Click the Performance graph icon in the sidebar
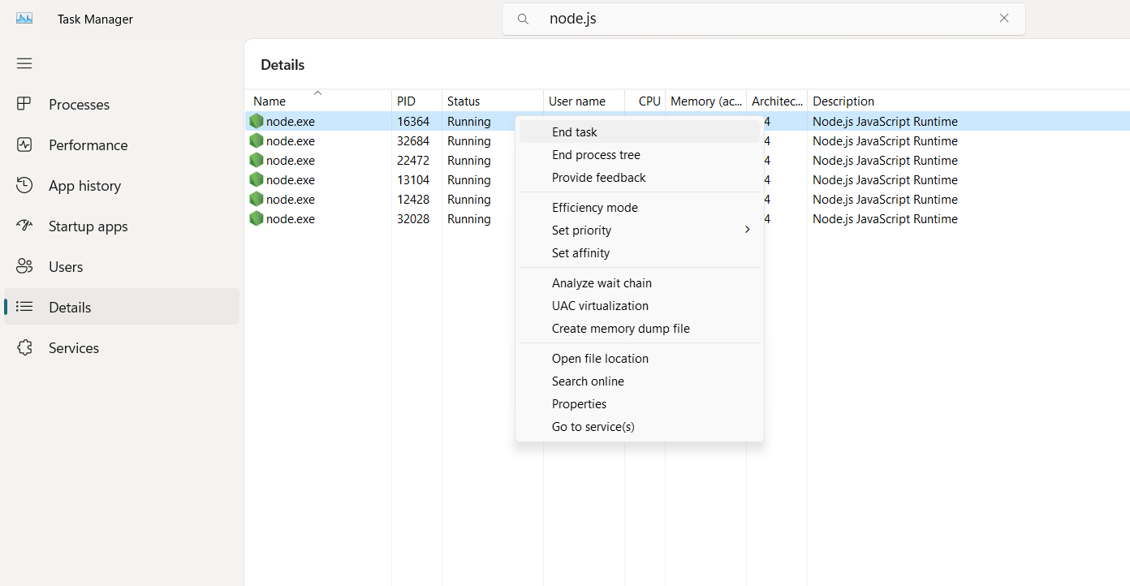This screenshot has width=1130, height=586. pos(24,144)
